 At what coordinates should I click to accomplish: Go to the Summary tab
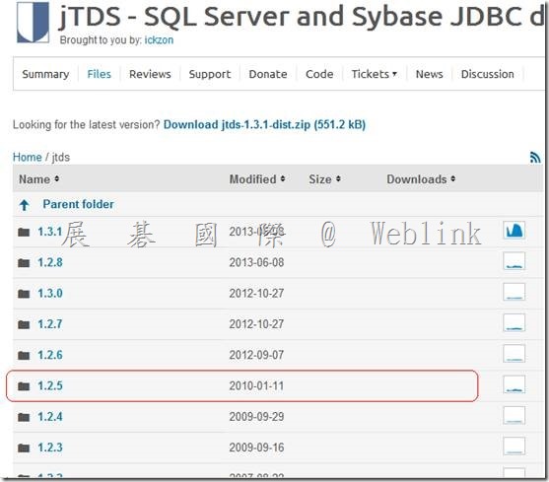click(x=45, y=74)
